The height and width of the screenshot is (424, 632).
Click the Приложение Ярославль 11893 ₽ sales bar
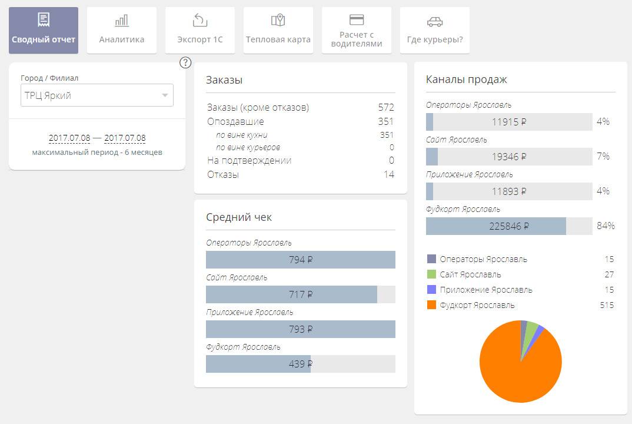[509, 191]
